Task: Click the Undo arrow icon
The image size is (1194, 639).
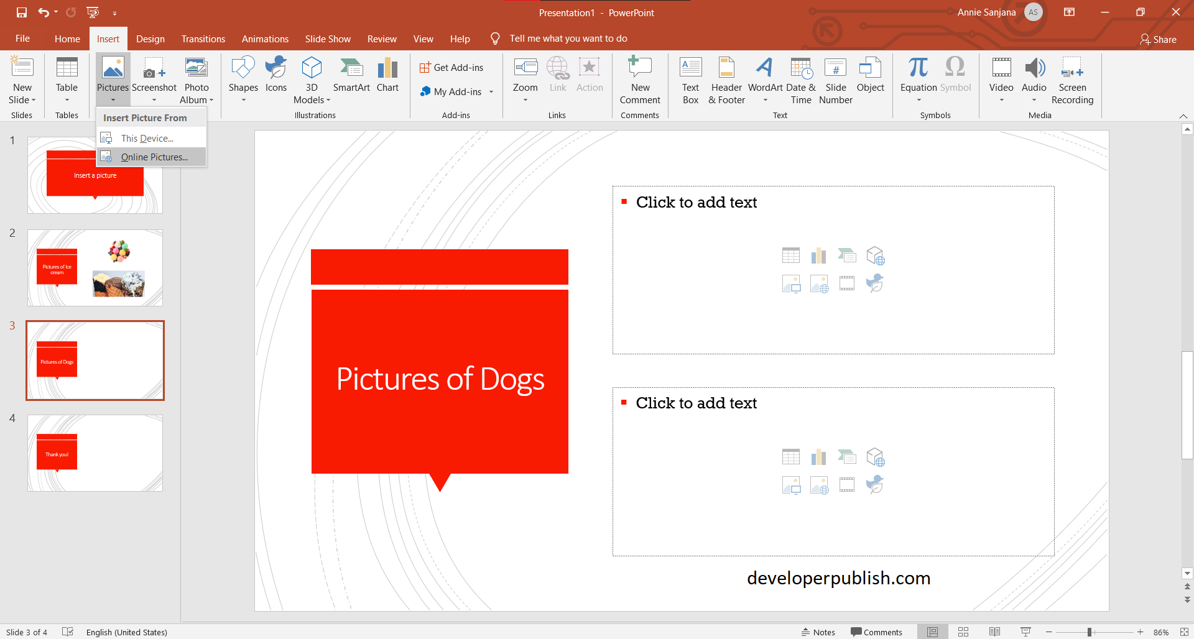Action: [43, 12]
